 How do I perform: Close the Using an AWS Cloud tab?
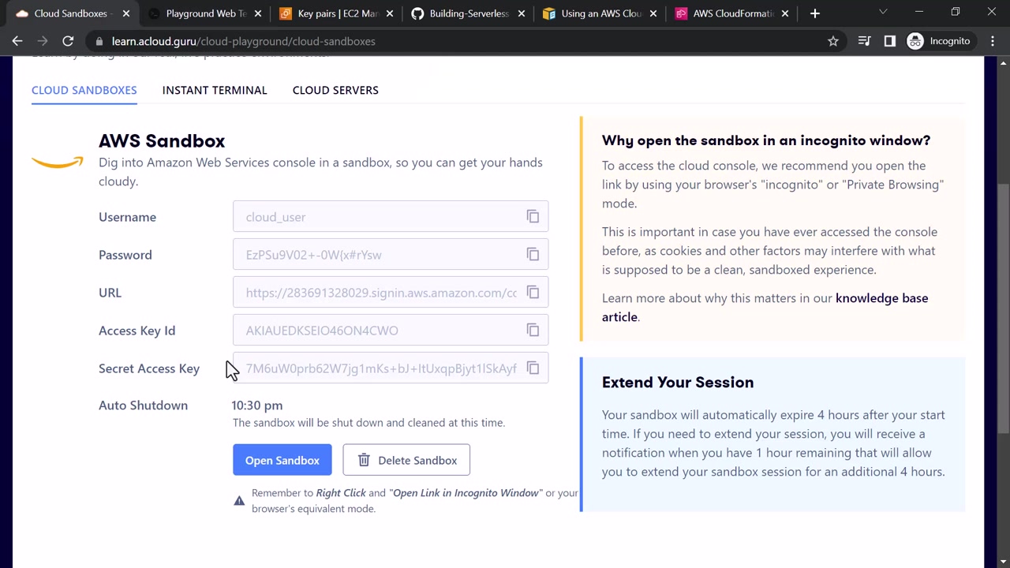pos(653,13)
